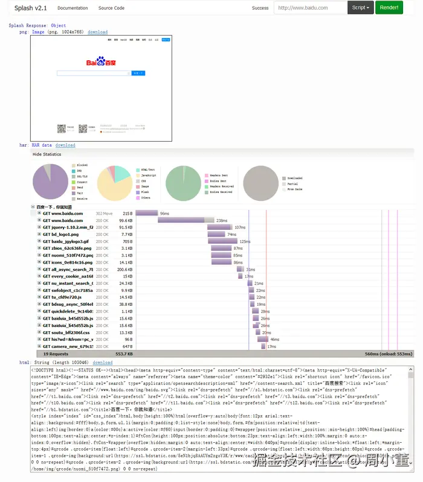Click the Image legend color swatch
This screenshot has height=482, width=423.
coord(138,186)
